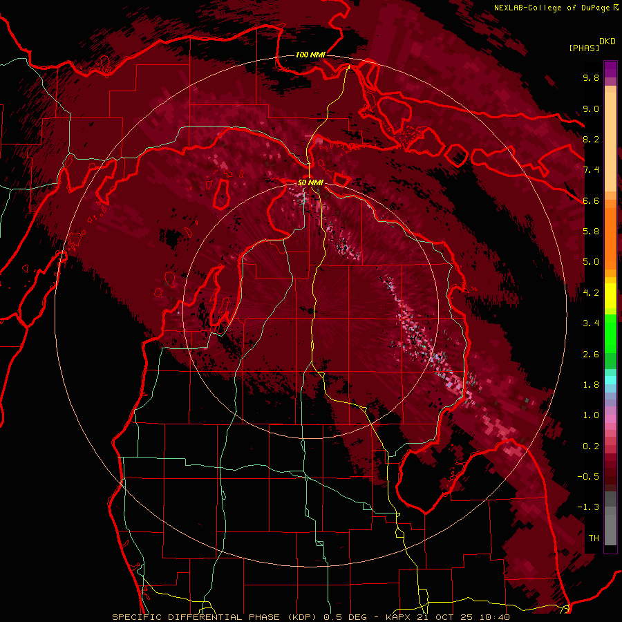
Task: Click the 7.4 scale value
Action: pyautogui.click(x=591, y=170)
